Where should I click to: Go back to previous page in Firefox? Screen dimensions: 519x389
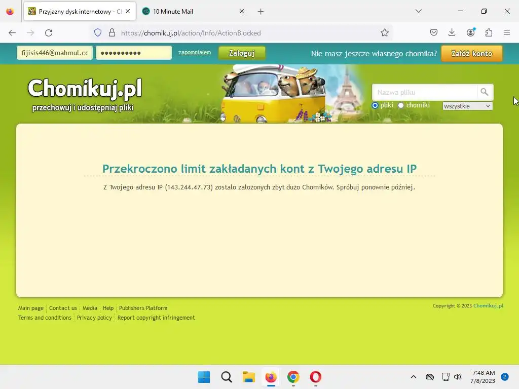tap(12, 33)
